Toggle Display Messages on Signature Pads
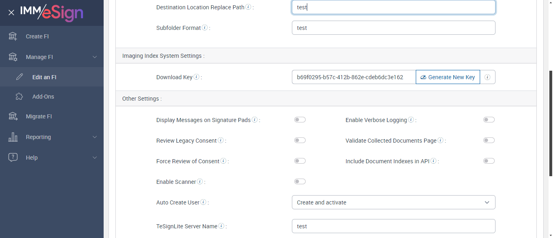 tap(300, 120)
